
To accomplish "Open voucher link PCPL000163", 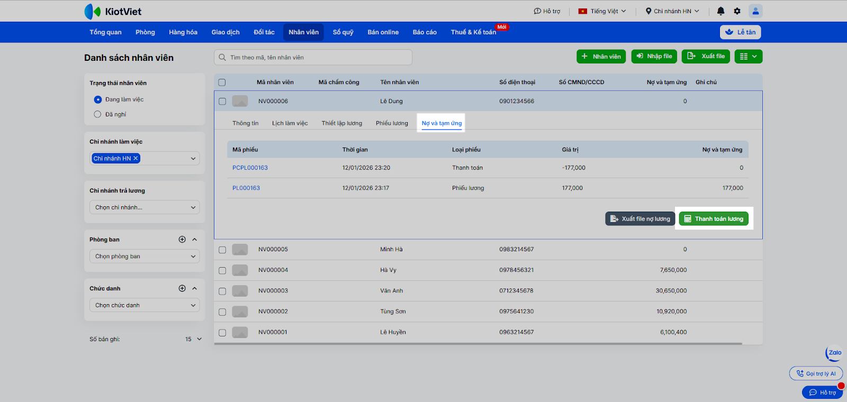I will [x=250, y=168].
